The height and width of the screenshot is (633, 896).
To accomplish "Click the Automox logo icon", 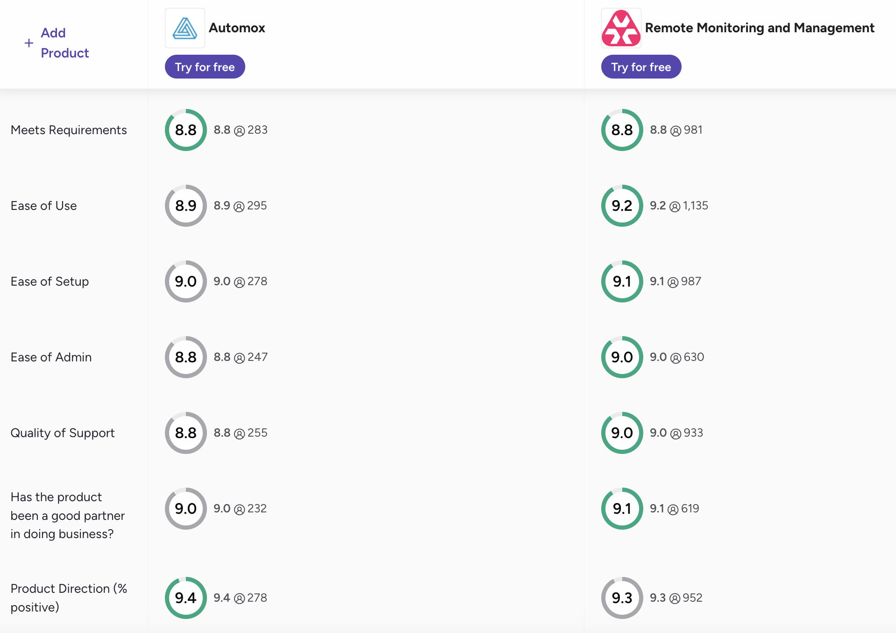I will [x=185, y=28].
